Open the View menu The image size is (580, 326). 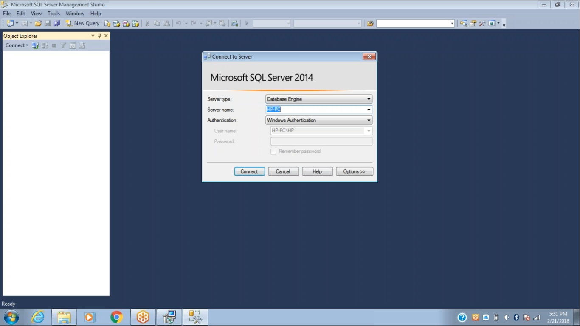pos(36,14)
